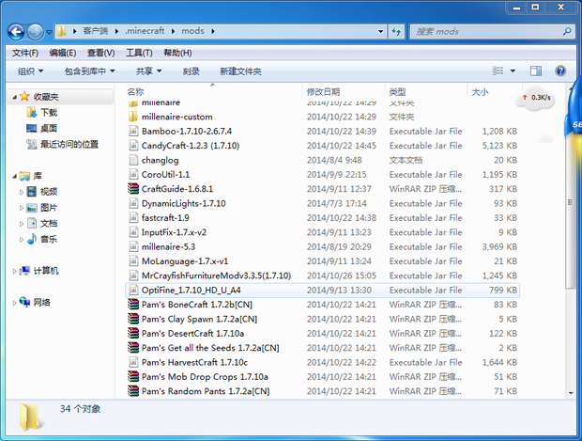582x441 pixels.
Task: Select Pam's BoneCraft 1.7.2b[CN] archive icon
Action: pos(133,305)
